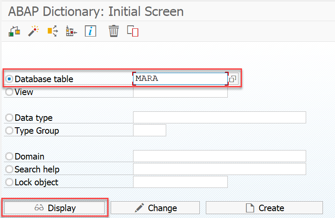The height and width of the screenshot is (218, 335).
Task: Activate object with the magic wand icon
Action: coord(34,31)
